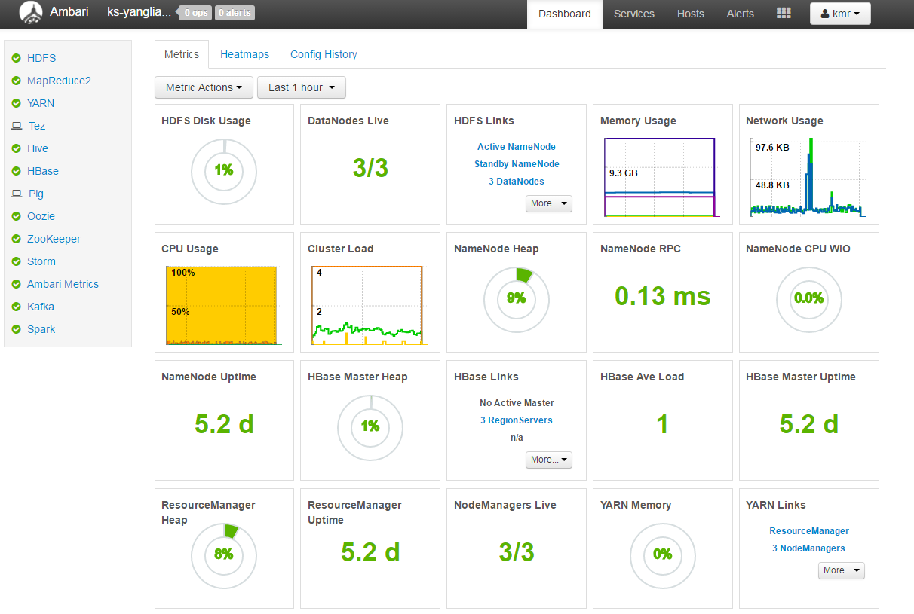
Task: Click the HBase Master Heap 1% gauge
Action: pos(370,427)
